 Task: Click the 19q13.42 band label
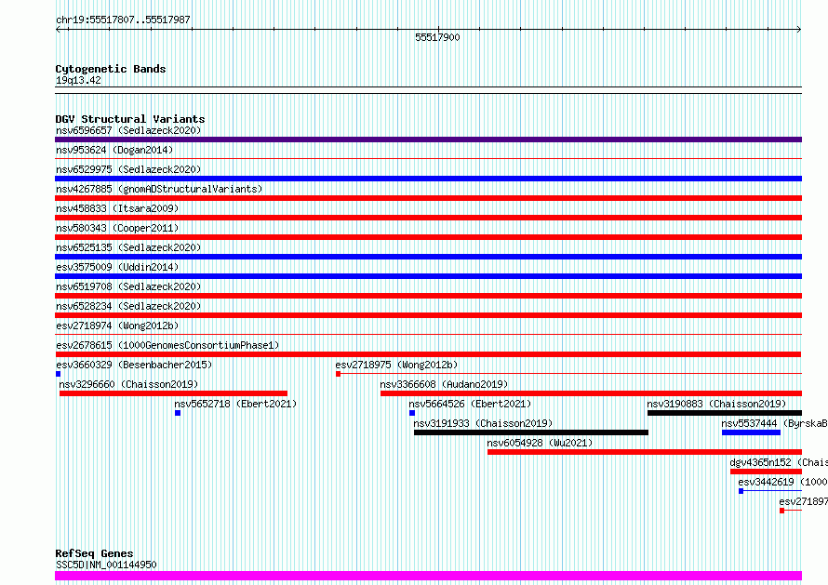click(78, 80)
